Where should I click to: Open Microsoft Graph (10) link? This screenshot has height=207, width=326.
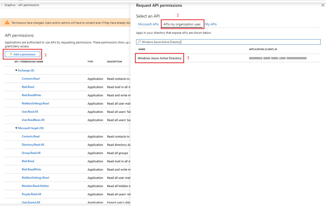(31, 128)
